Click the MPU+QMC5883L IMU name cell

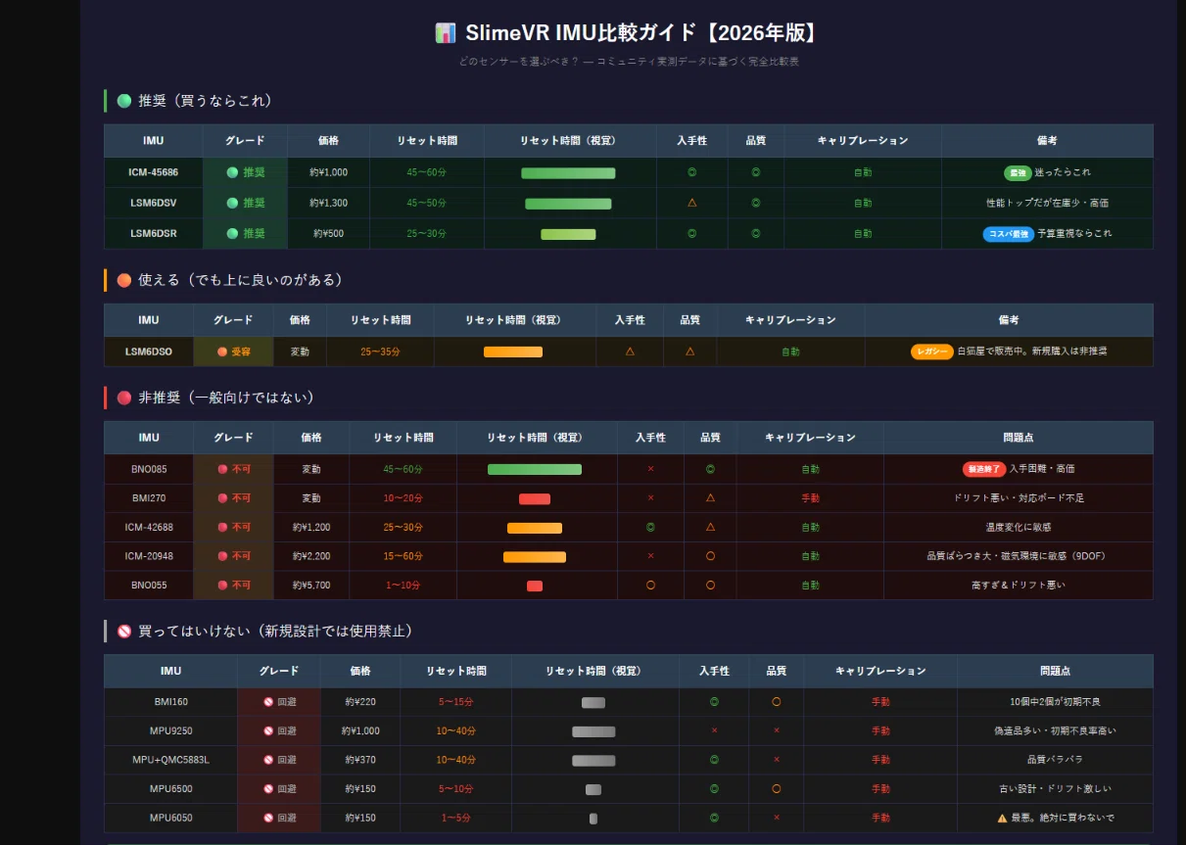pyautogui.click(x=171, y=760)
